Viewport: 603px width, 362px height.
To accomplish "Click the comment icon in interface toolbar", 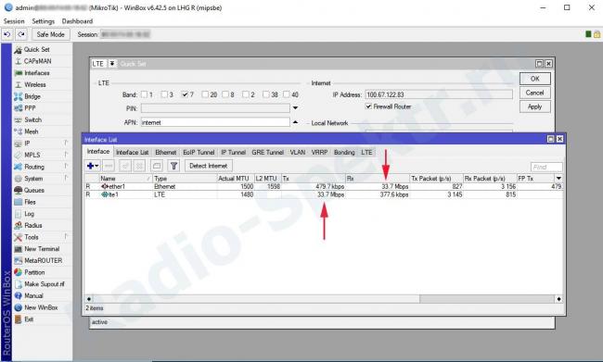I will click(x=157, y=166).
